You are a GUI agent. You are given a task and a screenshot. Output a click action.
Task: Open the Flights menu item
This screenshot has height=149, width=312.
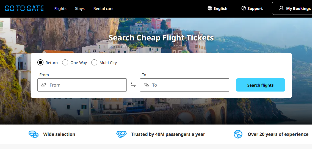[60, 9]
